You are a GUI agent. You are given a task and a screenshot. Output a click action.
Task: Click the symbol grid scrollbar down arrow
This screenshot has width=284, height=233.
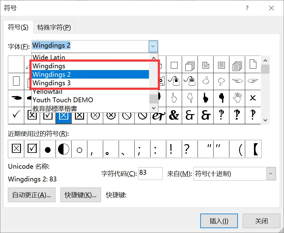(x=265, y=120)
